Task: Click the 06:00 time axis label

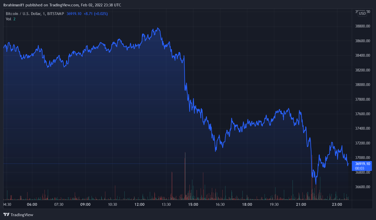Action: (32, 204)
